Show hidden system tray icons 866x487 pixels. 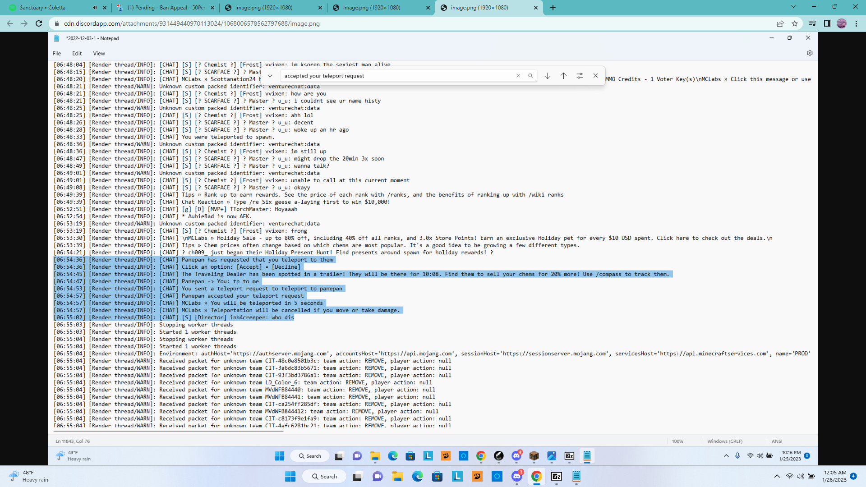click(777, 476)
